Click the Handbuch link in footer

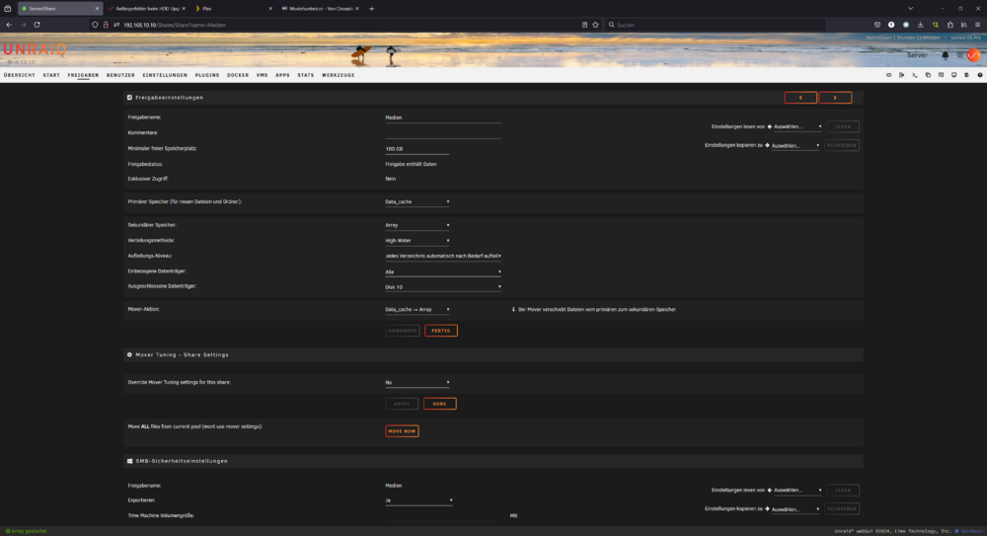[971, 532]
